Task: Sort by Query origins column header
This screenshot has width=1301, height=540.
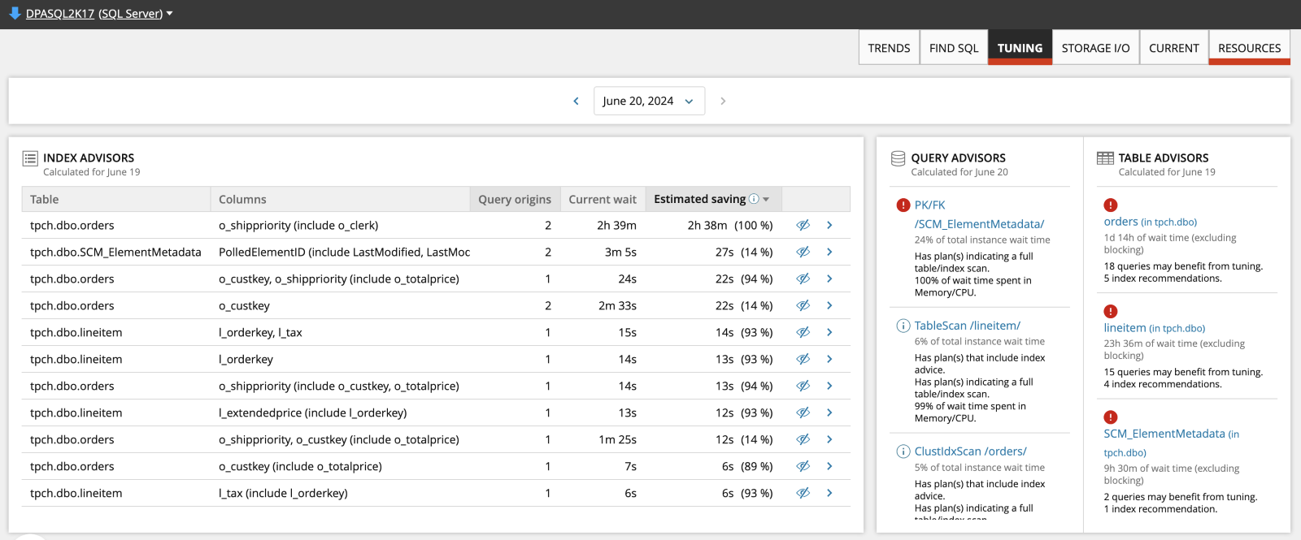Action: point(515,200)
